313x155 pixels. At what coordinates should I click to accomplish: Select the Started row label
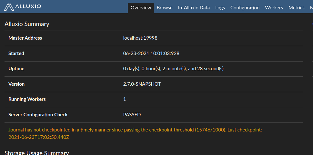pos(16,53)
